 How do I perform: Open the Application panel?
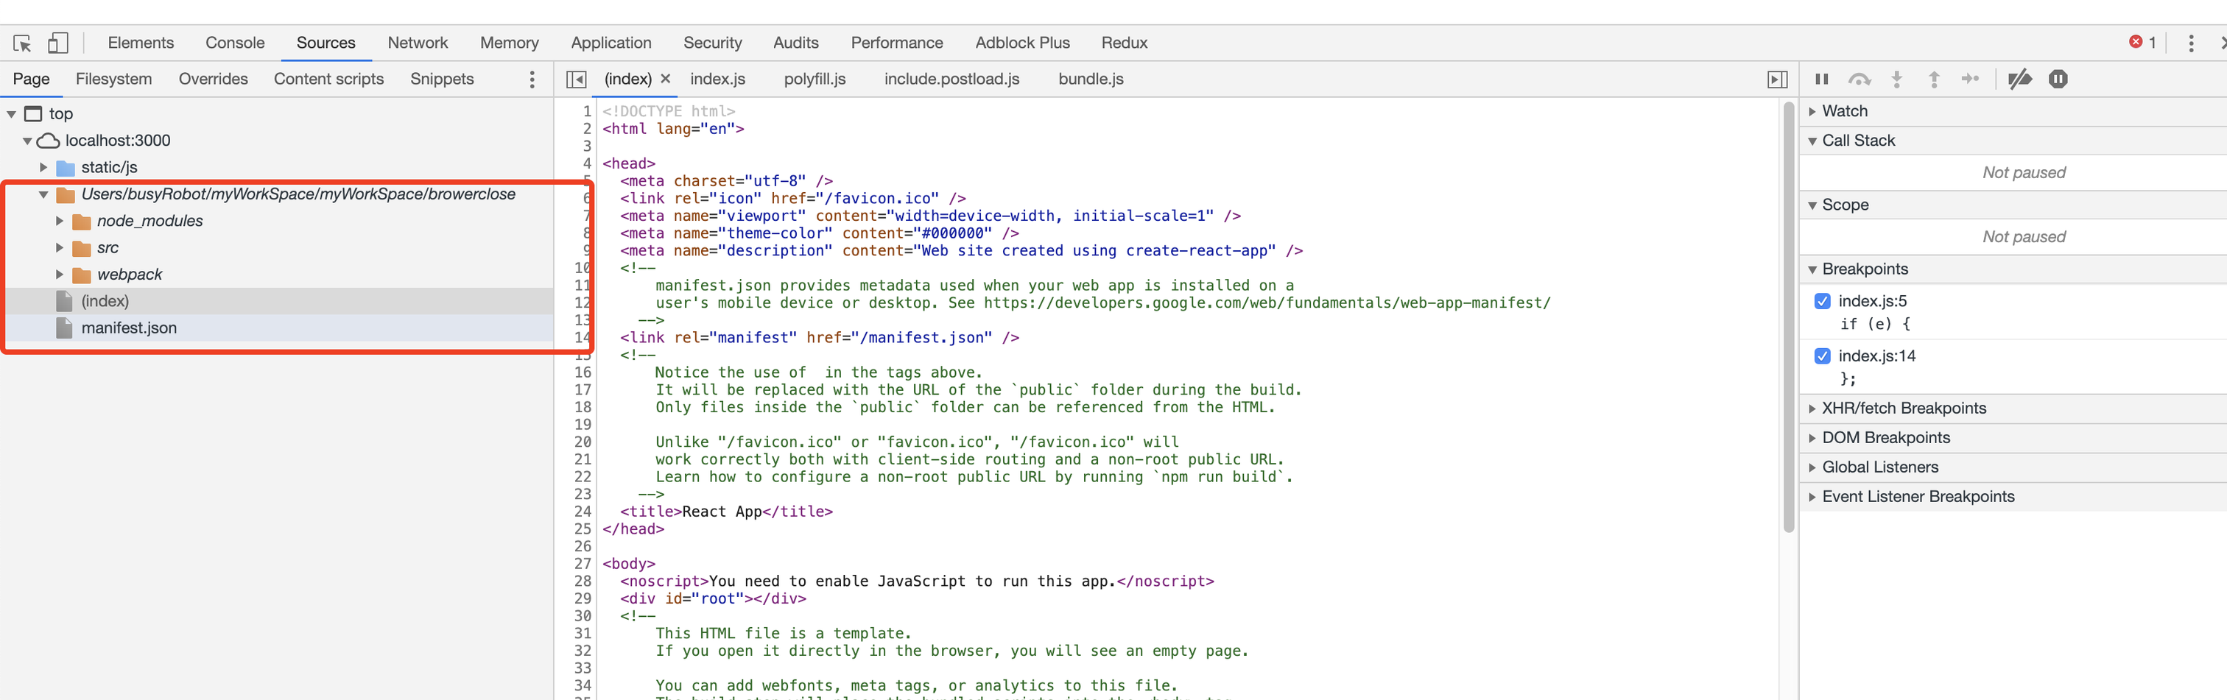coord(611,43)
